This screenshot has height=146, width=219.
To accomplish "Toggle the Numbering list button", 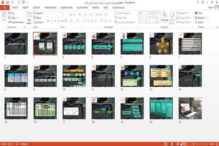I will [x=91, y=15].
